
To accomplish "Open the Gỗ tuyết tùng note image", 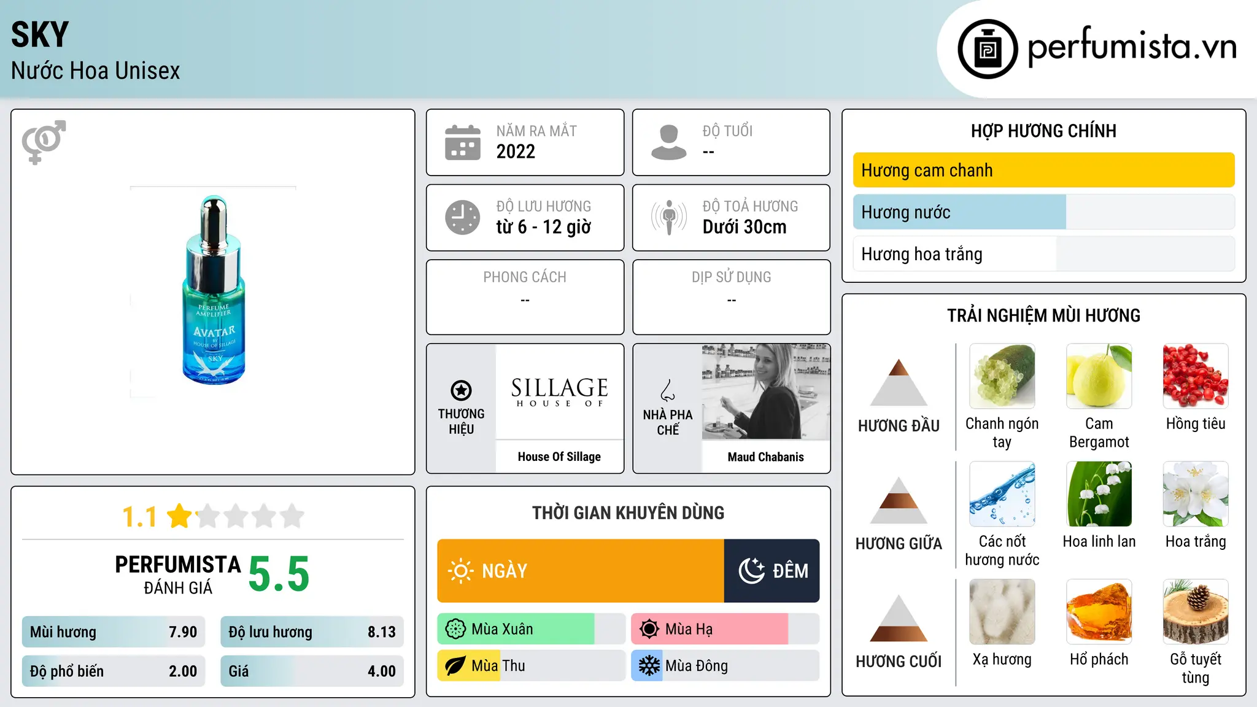I will (x=1196, y=612).
